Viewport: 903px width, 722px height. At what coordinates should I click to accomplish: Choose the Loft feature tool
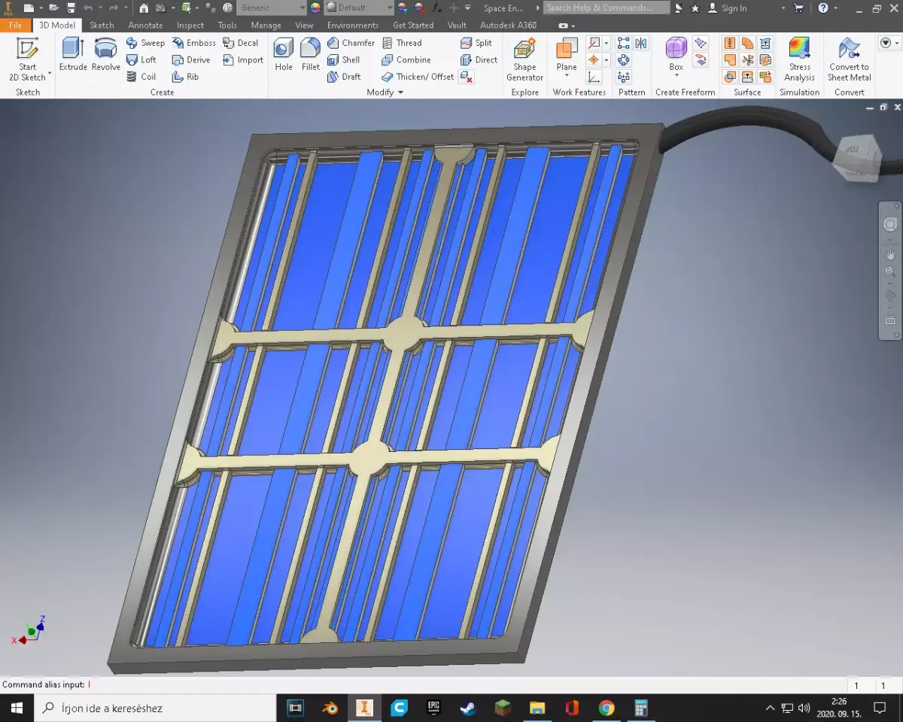(x=141, y=59)
